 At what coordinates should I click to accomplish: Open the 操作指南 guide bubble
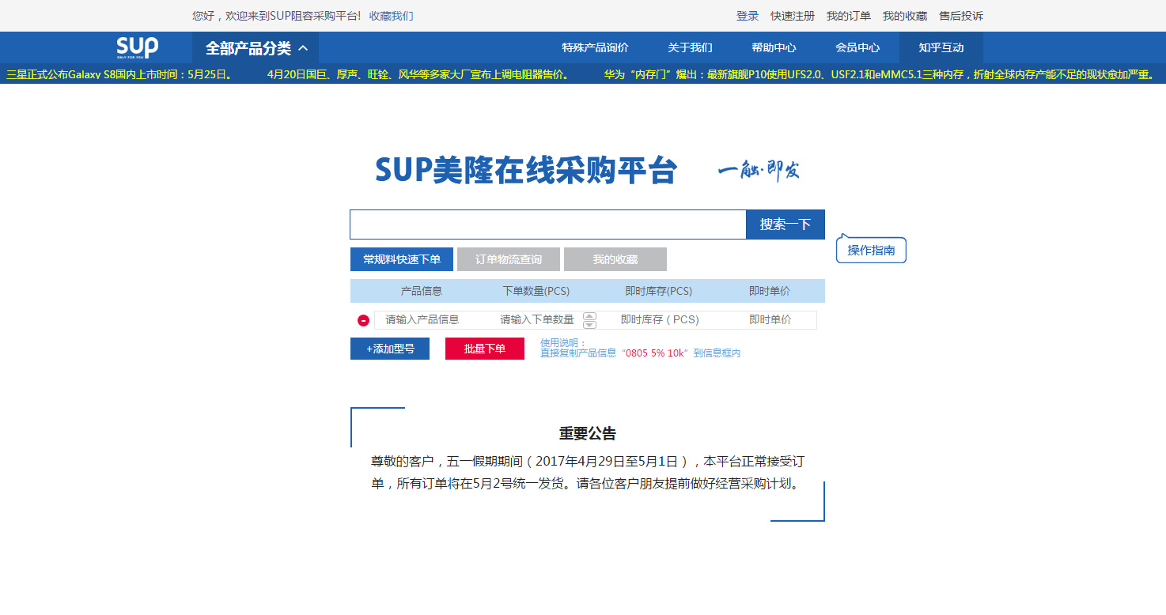tap(871, 250)
